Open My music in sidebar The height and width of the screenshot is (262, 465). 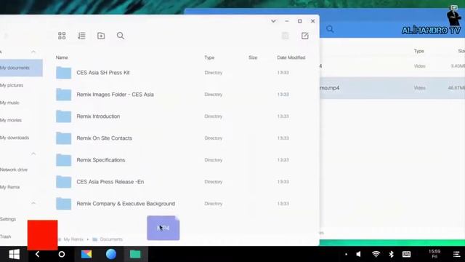(x=9, y=103)
